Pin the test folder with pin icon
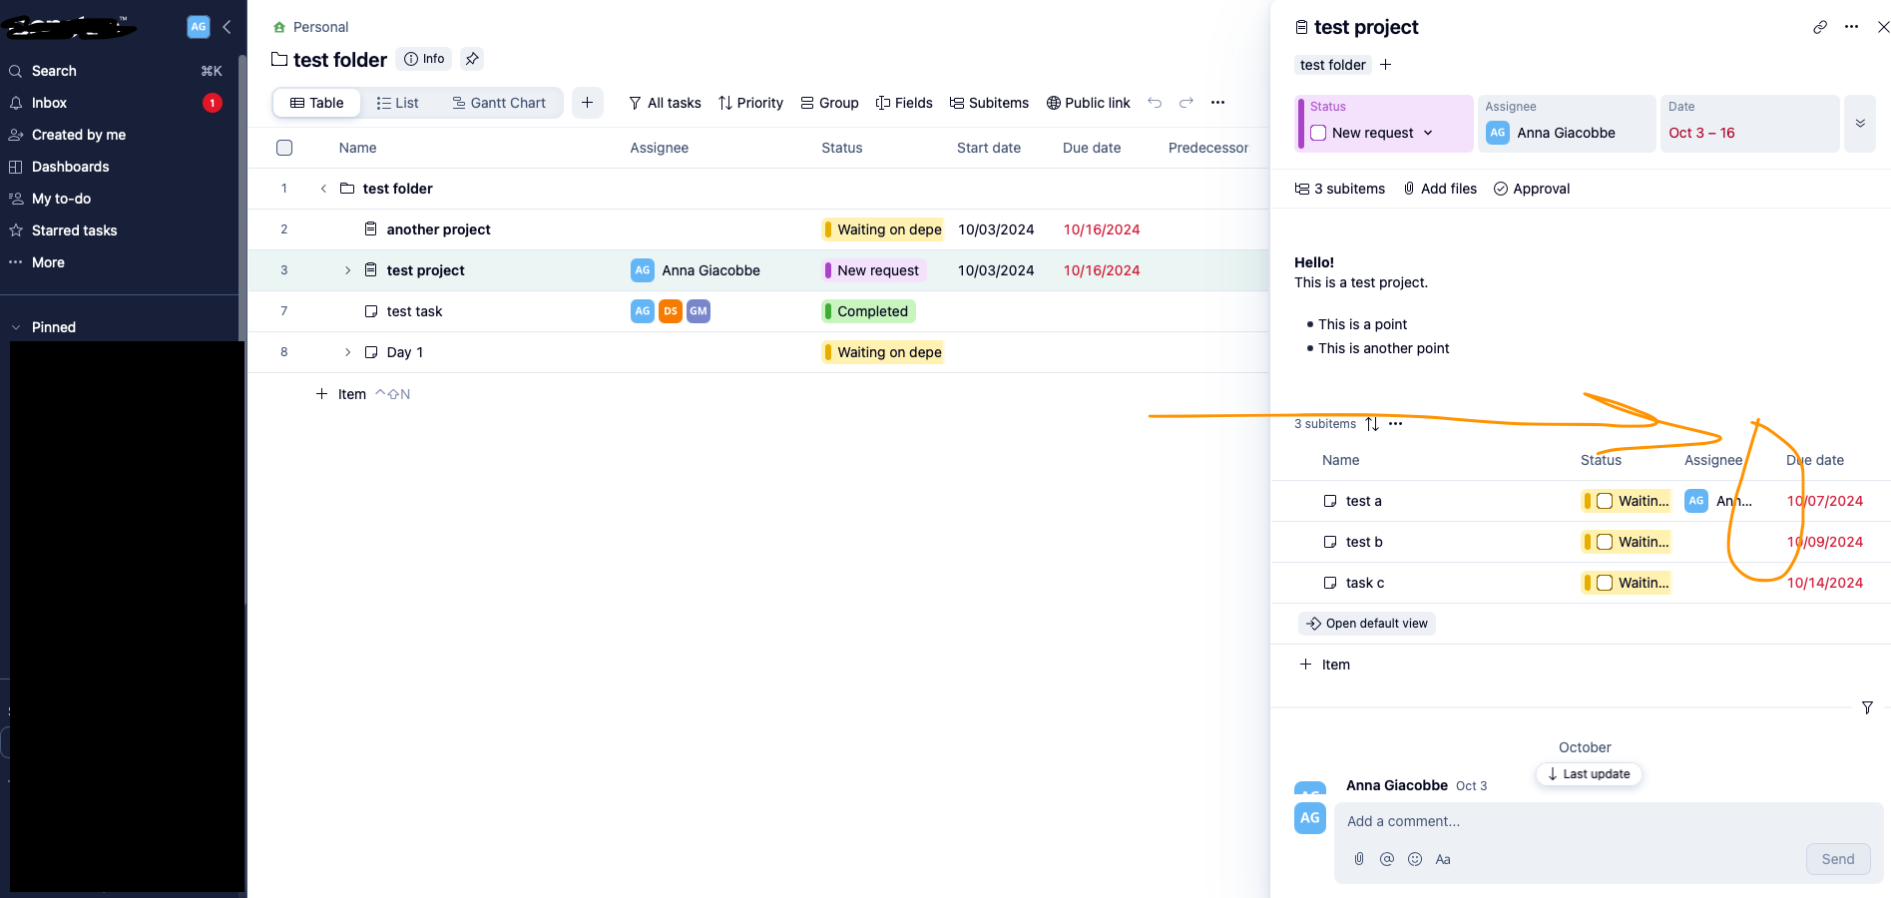Viewport: 1891px width, 898px height. click(x=472, y=59)
